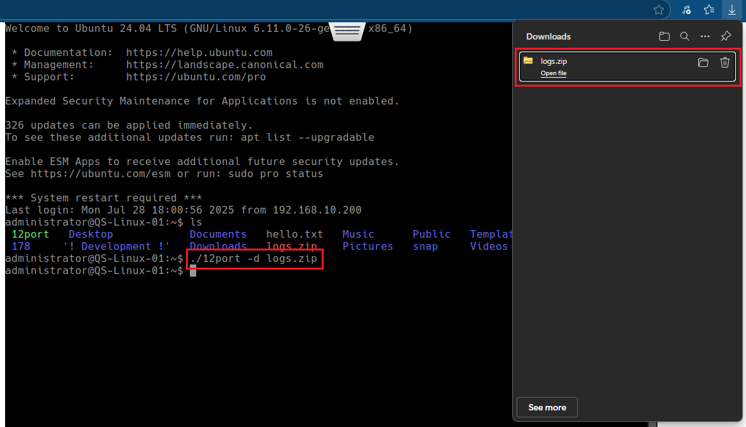
Task: Expand the terminal session pull-down tab
Action: [348, 32]
